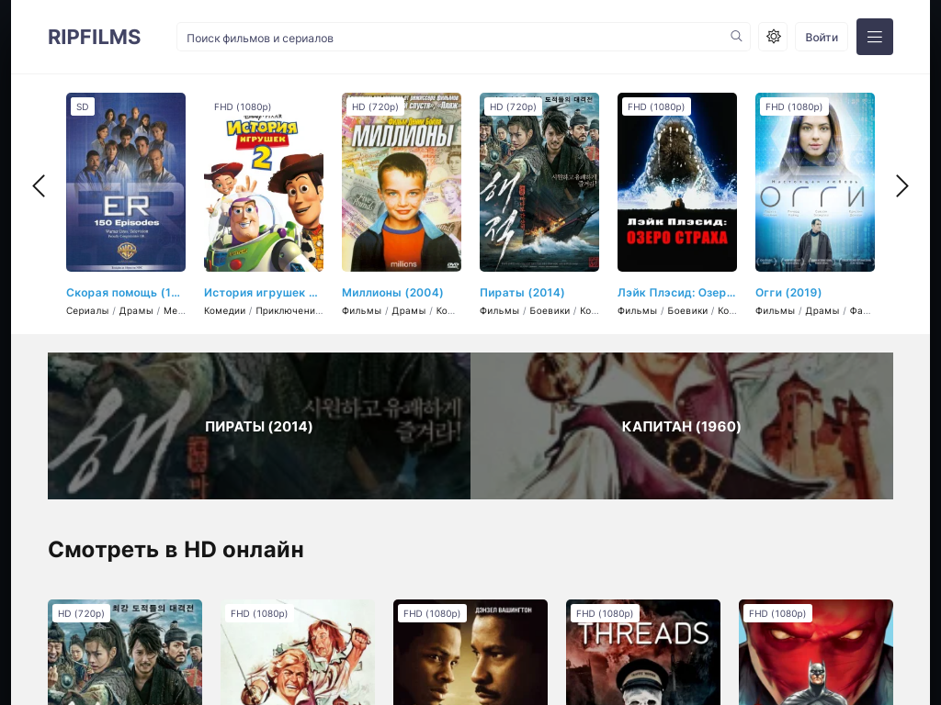
Task: Open the hamburger menu
Action: (875, 37)
